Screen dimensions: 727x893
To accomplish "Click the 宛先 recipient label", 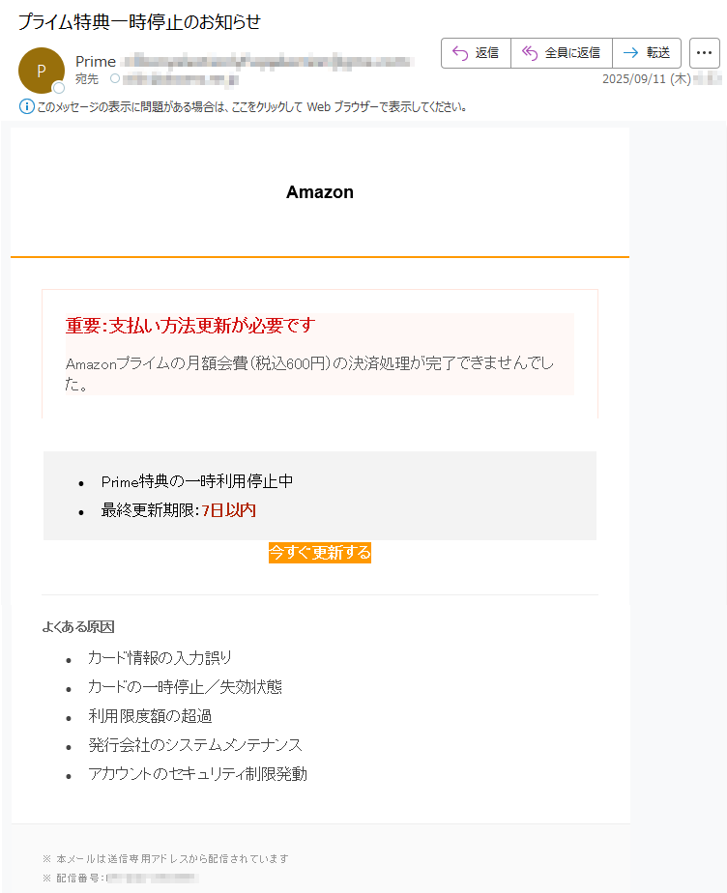I will (x=87, y=79).
